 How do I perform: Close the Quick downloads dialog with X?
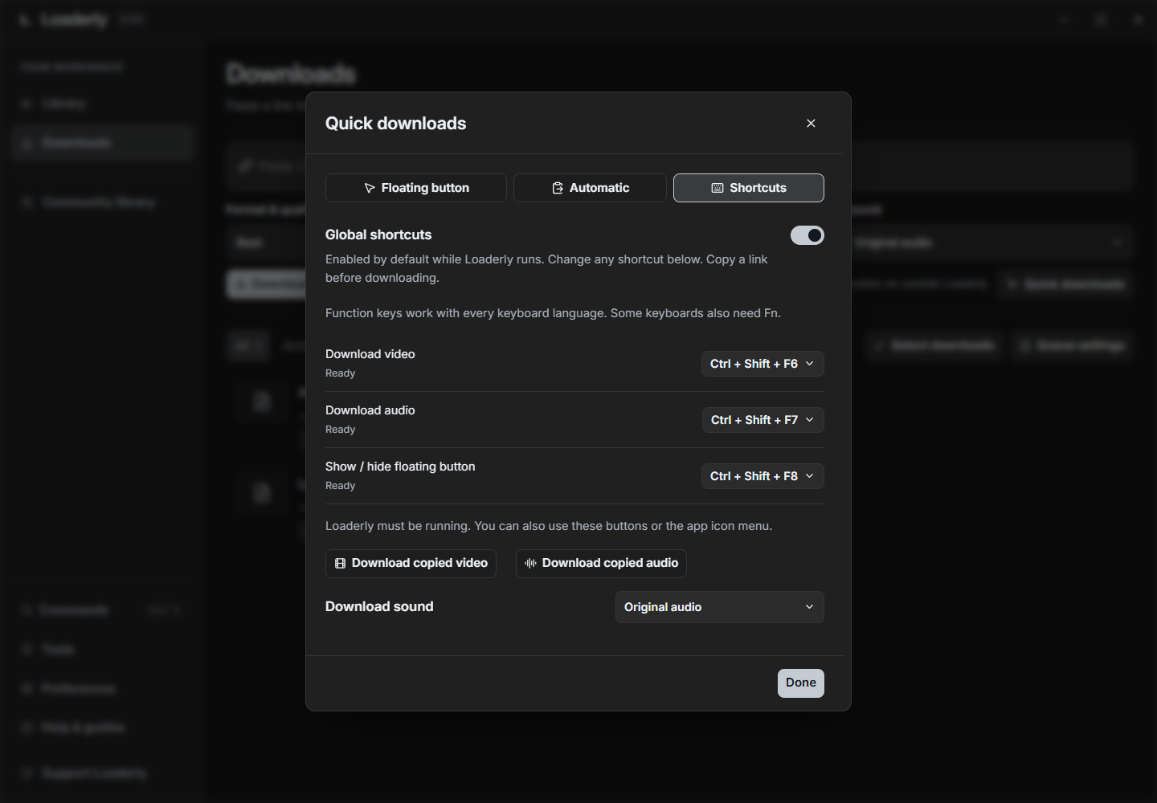click(x=811, y=123)
